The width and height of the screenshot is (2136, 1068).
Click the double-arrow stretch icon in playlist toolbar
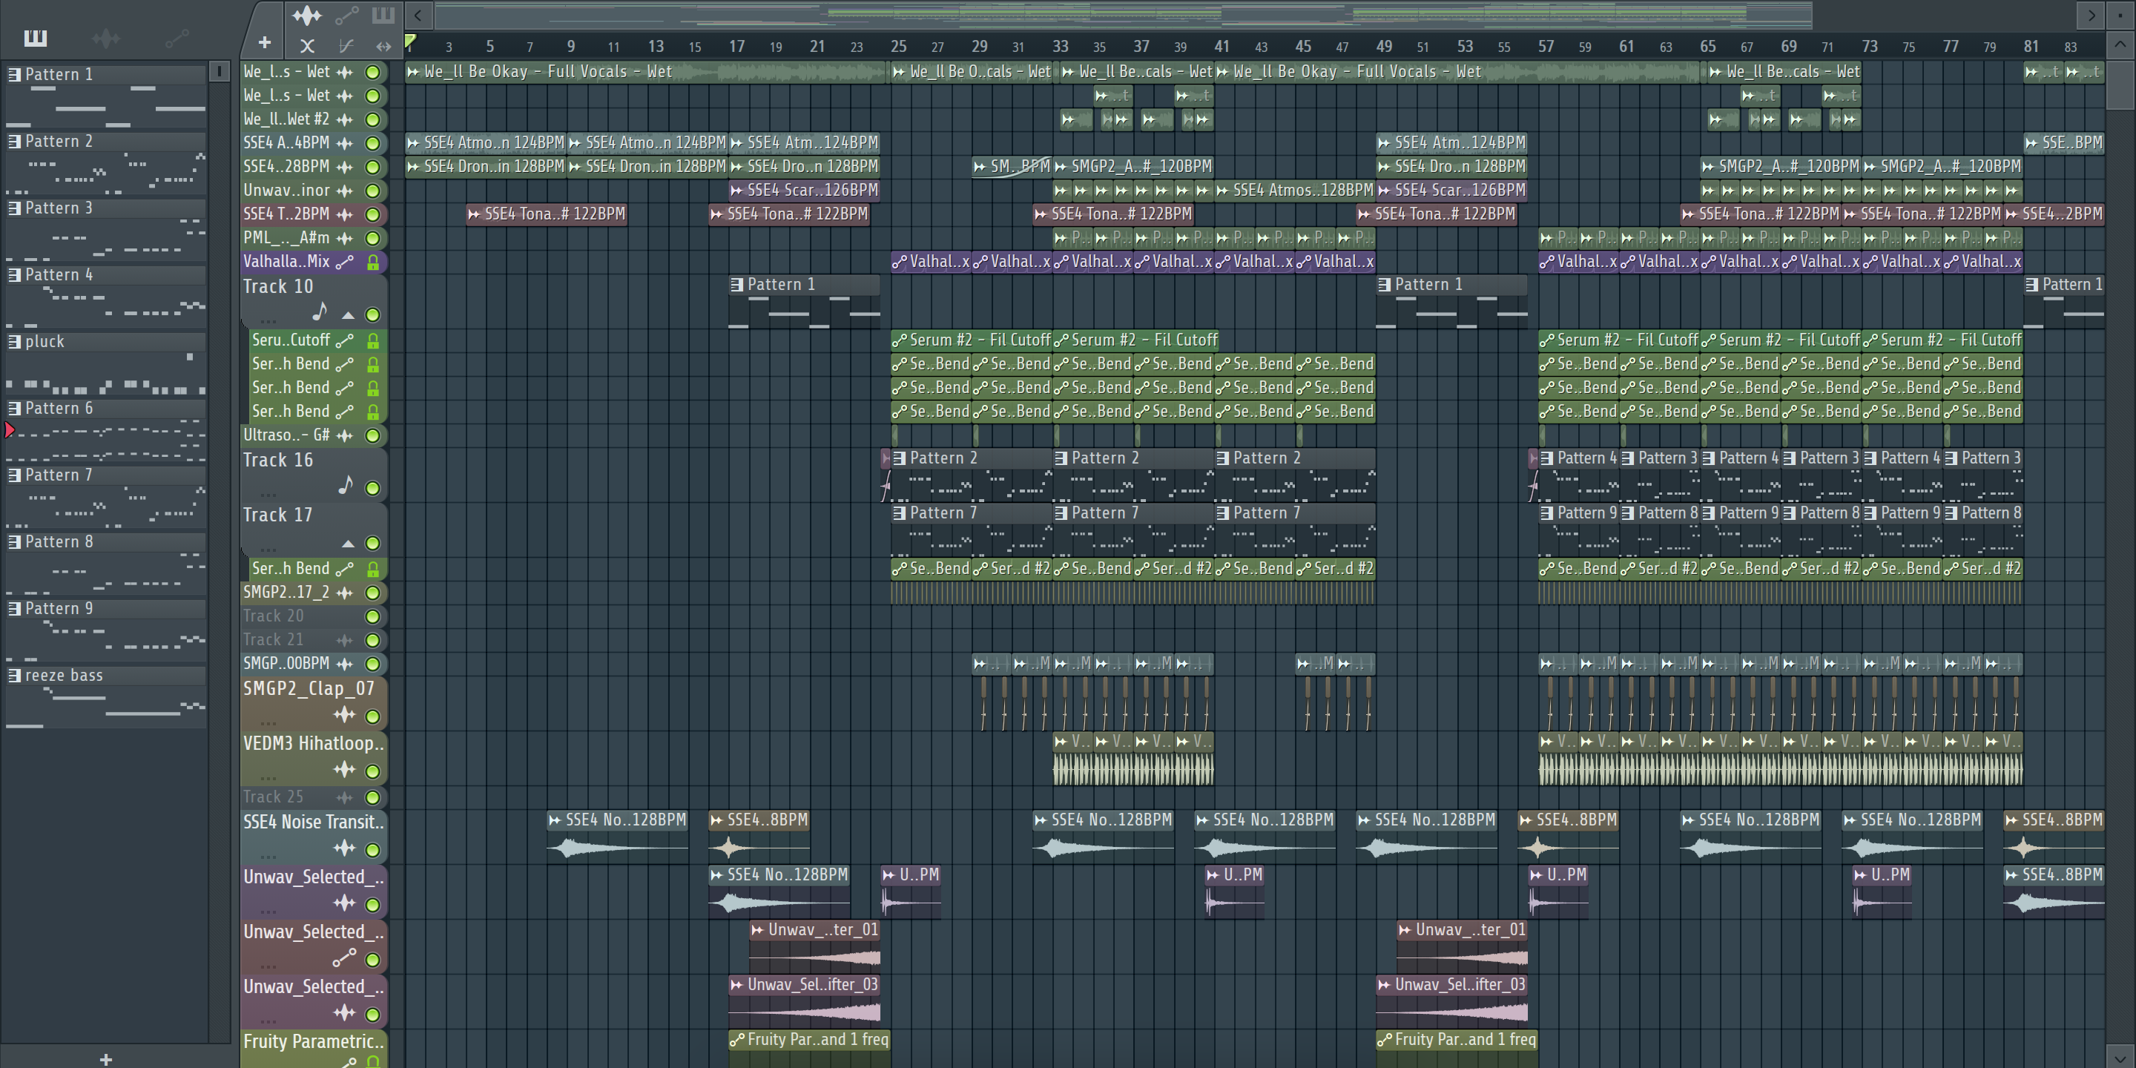click(383, 47)
